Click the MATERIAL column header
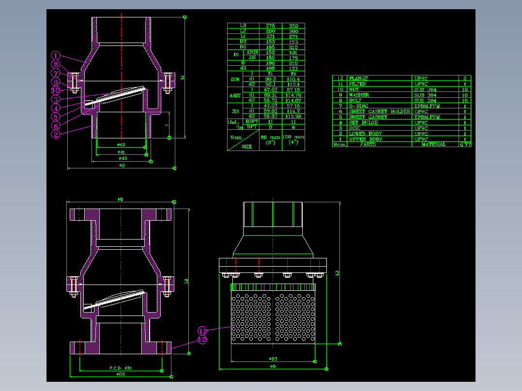 (433, 144)
